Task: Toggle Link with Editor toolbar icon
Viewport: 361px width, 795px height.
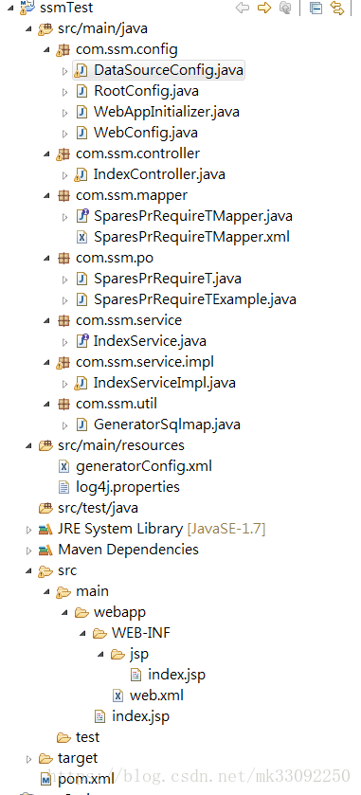Action: [x=337, y=9]
